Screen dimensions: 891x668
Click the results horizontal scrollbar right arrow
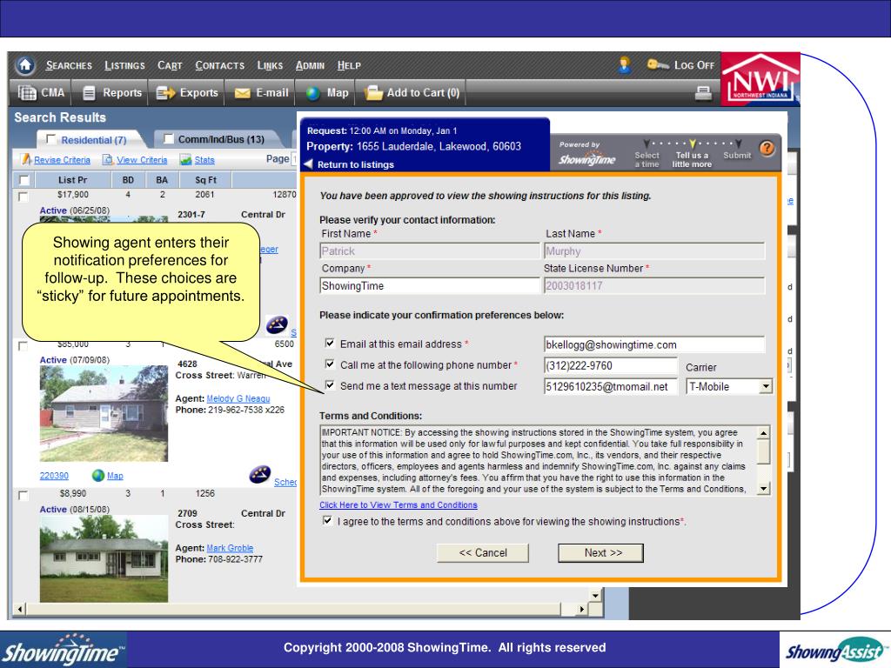[581, 609]
